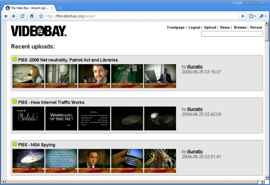
Task: Click woman at laptop thumbnail
Action: [x=28, y=76]
